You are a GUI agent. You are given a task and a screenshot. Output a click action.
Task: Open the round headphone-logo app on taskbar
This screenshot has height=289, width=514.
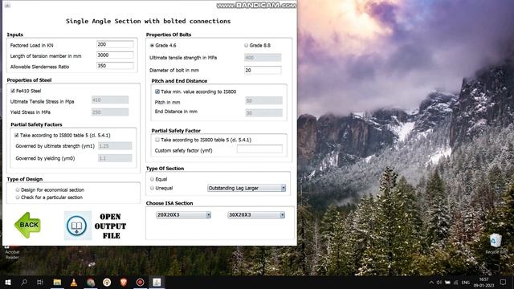click(107, 282)
